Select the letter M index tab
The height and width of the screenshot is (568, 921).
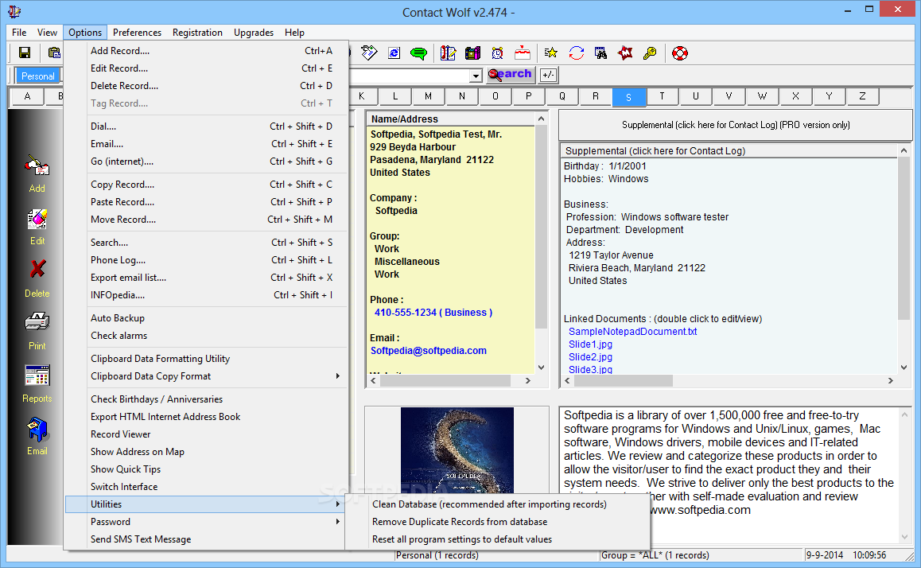tap(428, 96)
